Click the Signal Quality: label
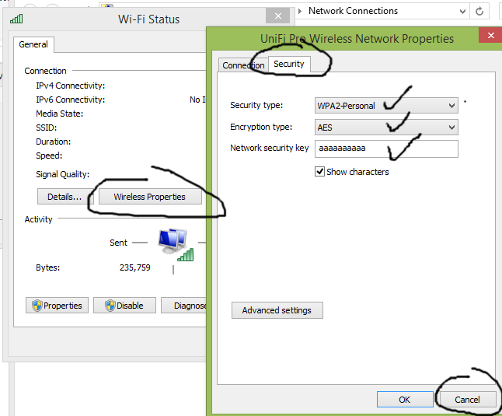The height and width of the screenshot is (416, 502). coord(63,174)
